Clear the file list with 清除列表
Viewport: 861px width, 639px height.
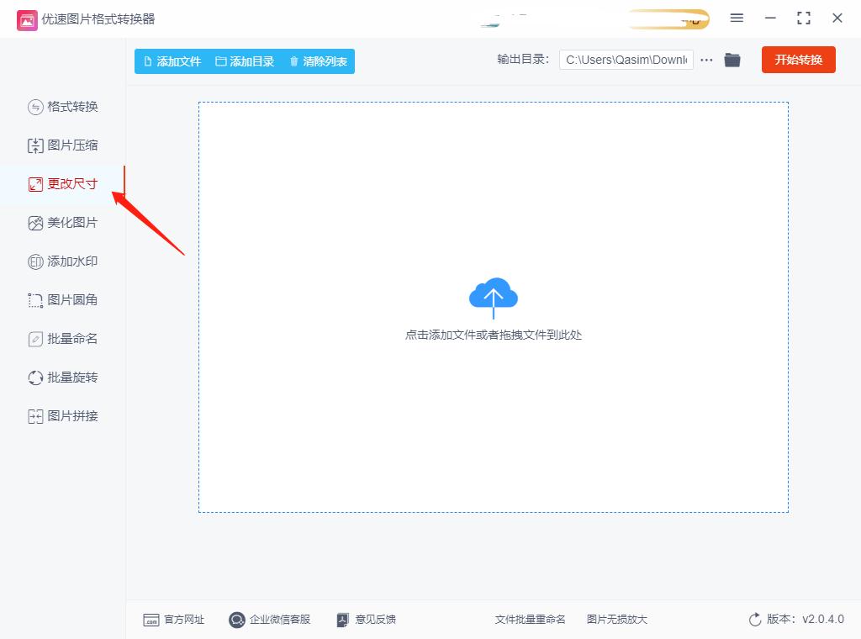click(x=319, y=61)
